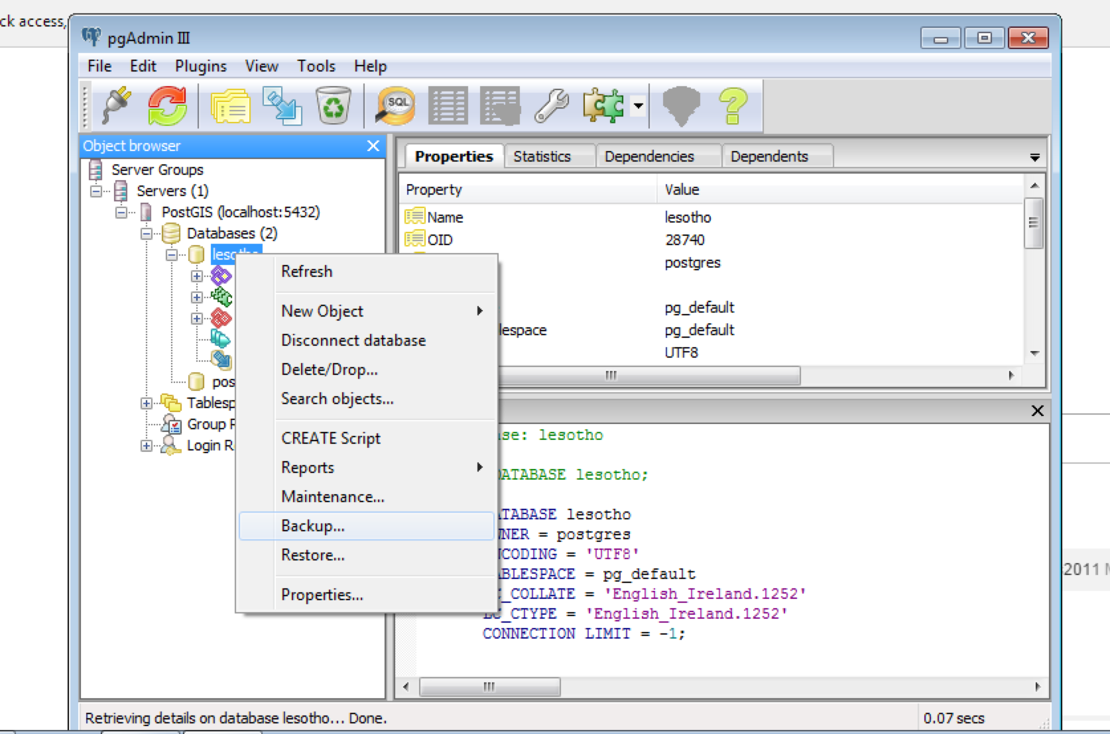Viewport: 1110px width, 734px height.
Task: Click the create new object toolbar icon
Action: pos(283,106)
